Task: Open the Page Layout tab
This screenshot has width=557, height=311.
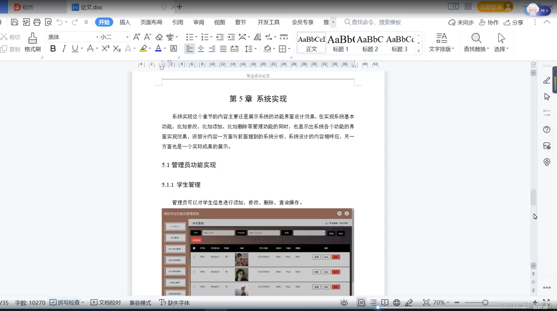Action: click(x=151, y=22)
